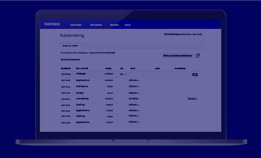Select the Bankkonto tab
261x158 pixels.
point(71,46)
